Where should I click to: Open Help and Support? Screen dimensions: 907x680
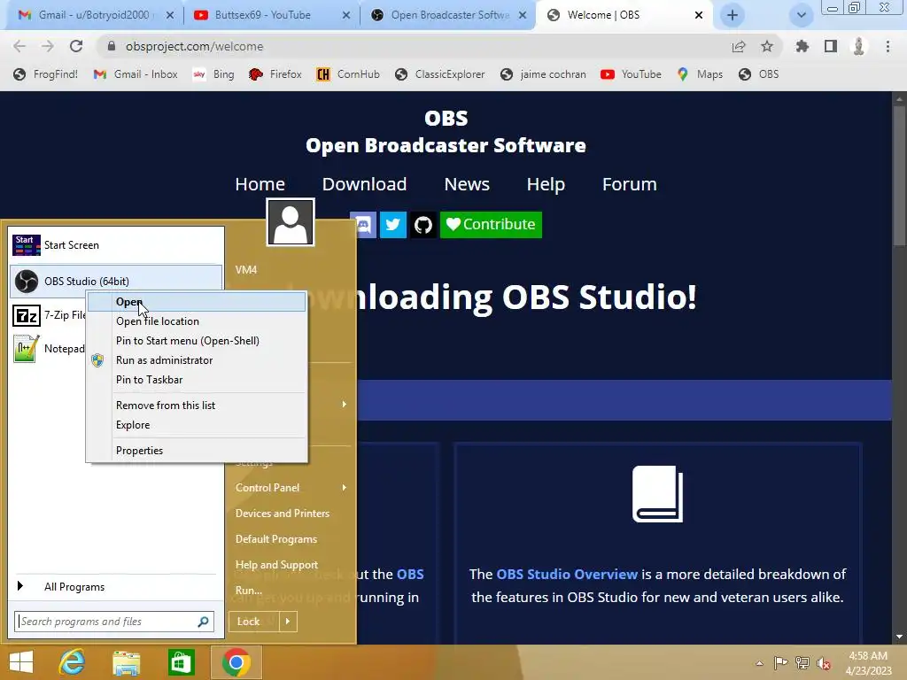pos(276,565)
